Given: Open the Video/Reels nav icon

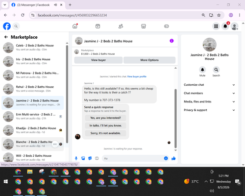Looking at the screenshot, I should (98, 26).
